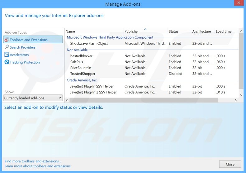
Task: Select the bestadblocker add-on row
Action: [152, 56]
